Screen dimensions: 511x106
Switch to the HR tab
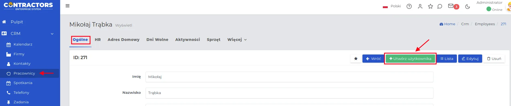coord(98,40)
